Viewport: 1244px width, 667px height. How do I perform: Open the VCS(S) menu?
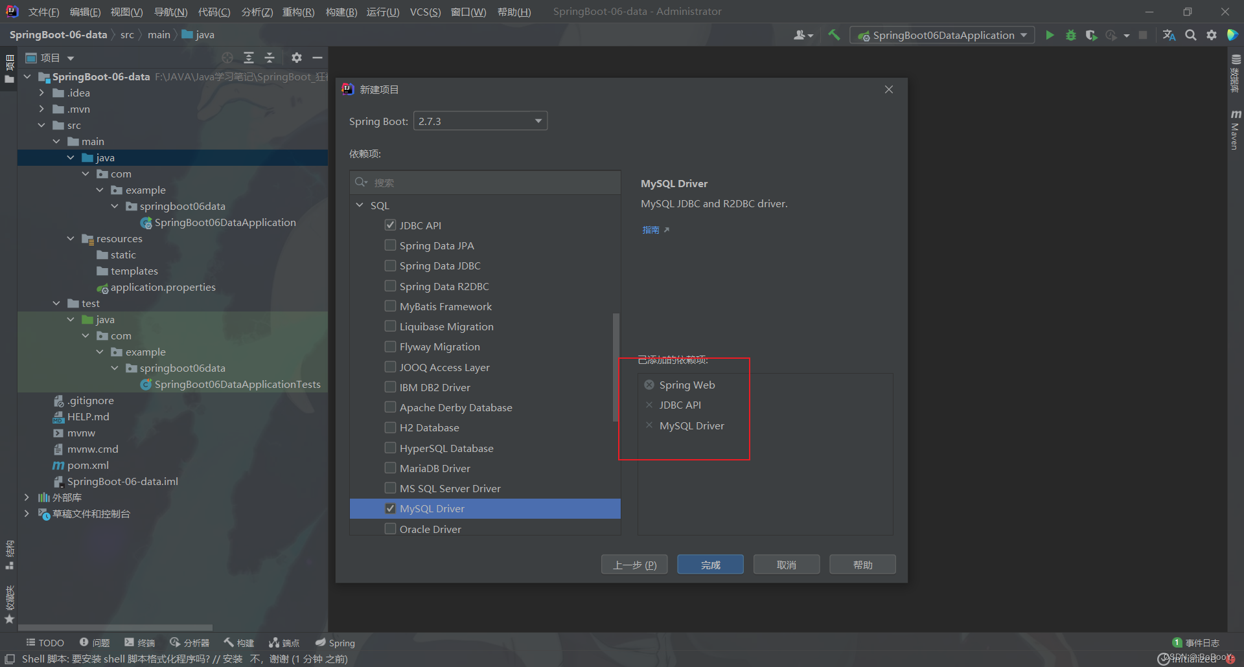(425, 12)
